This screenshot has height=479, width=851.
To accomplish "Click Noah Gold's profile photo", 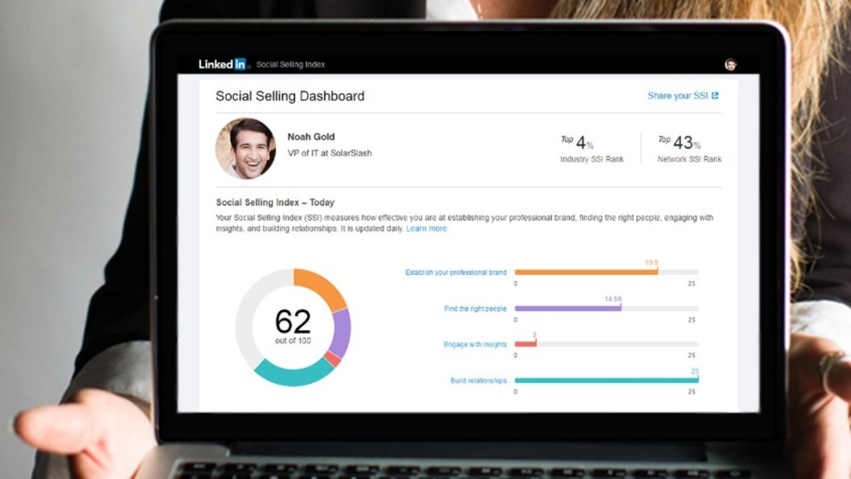I will [246, 149].
